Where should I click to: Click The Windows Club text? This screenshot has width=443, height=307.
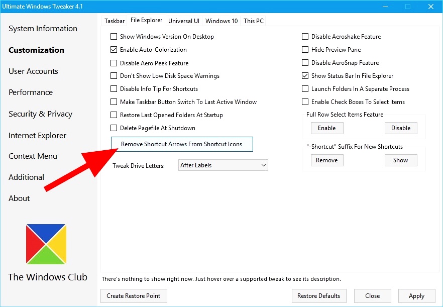click(47, 277)
